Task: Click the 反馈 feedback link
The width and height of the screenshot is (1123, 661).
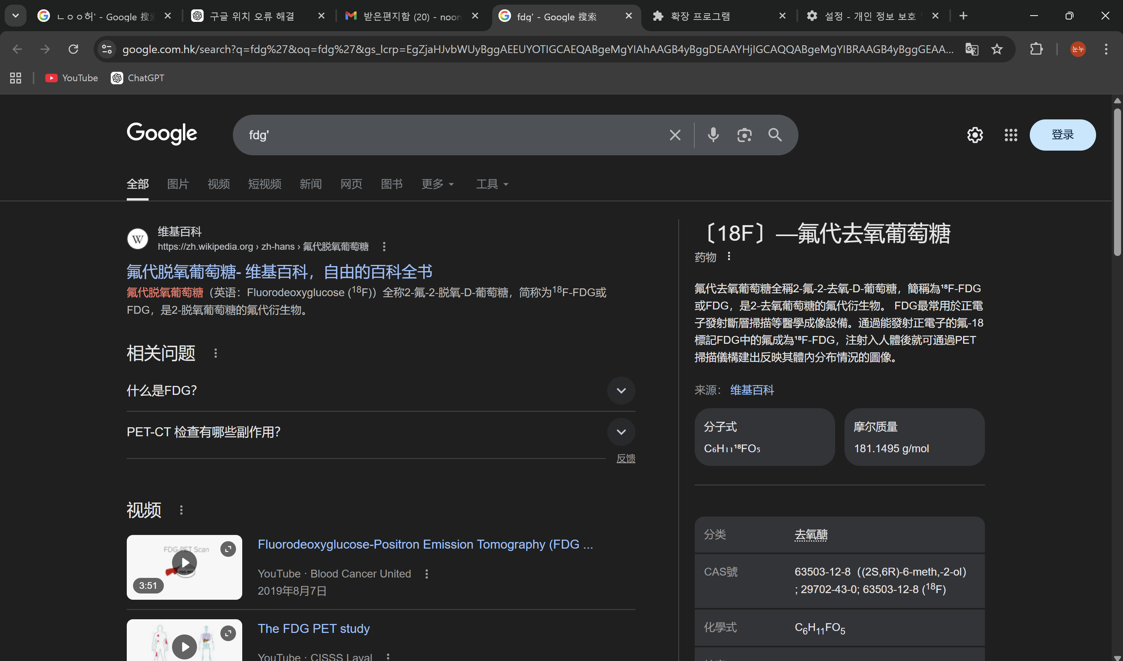Action: [x=626, y=458]
